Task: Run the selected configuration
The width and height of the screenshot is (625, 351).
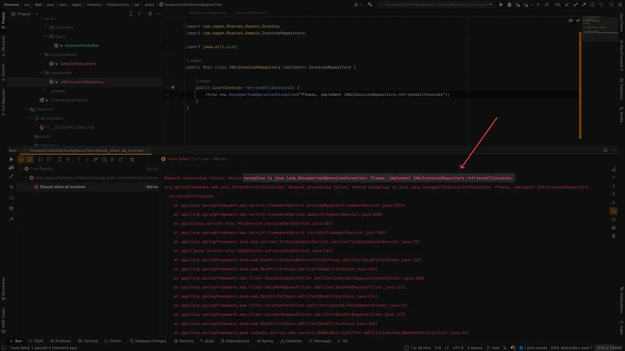Action: [501, 5]
